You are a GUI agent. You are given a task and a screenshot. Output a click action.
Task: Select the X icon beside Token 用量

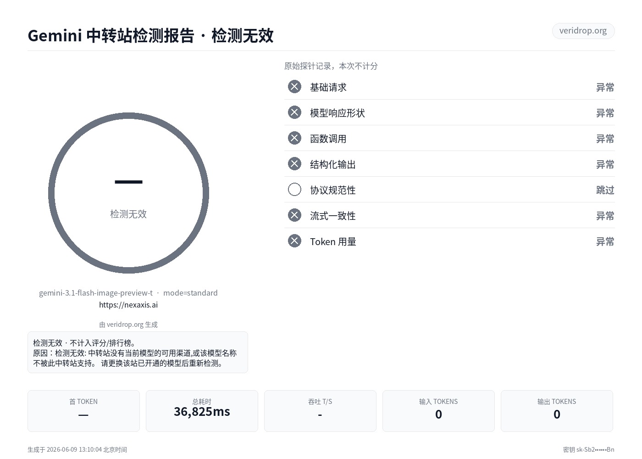294,241
